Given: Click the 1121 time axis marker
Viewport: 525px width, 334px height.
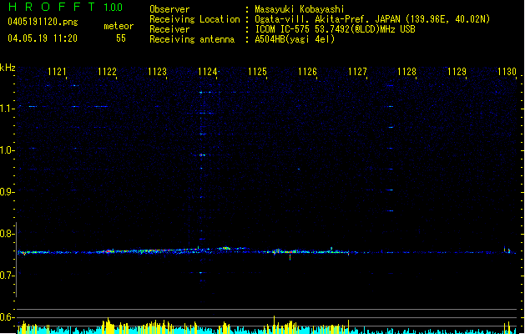Looking at the screenshot, I should point(57,72).
